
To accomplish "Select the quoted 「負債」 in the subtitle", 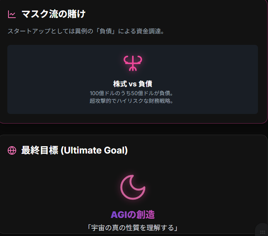I will [109, 31].
